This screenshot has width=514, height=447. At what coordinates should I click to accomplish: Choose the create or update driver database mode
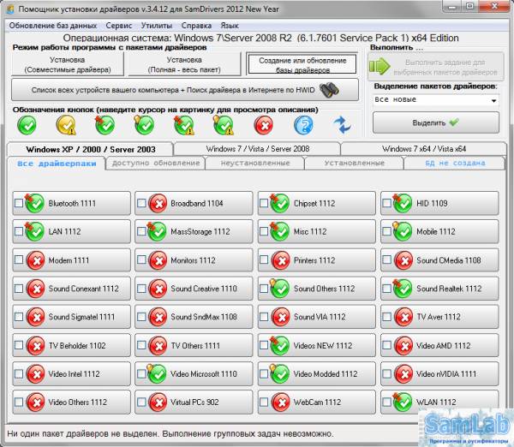point(302,64)
